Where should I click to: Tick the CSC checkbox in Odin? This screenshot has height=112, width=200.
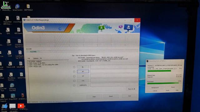click(74, 81)
